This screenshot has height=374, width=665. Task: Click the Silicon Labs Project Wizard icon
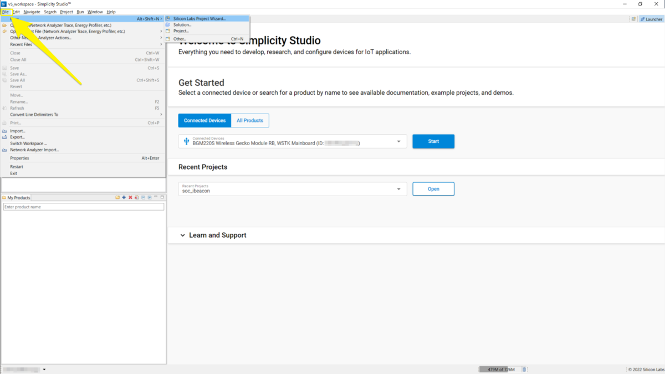click(x=168, y=18)
